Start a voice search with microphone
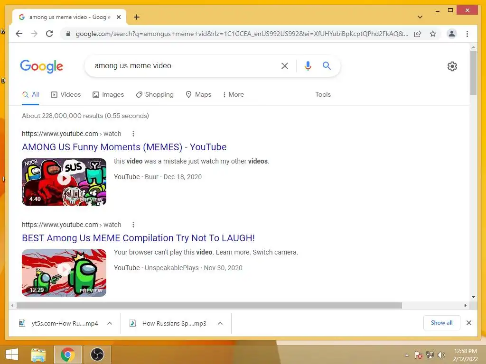The image size is (486, 364). pyautogui.click(x=308, y=65)
